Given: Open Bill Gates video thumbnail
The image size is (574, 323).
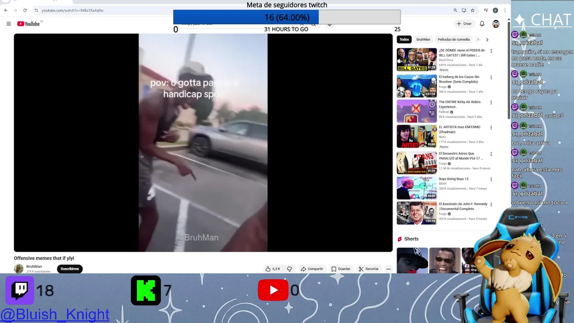Looking at the screenshot, I should click(x=417, y=59).
